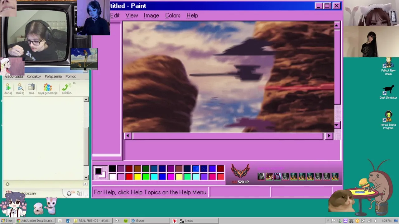Toggle the speaker mute icon in Gadu-Gadu
399x224 pixels.
click(x=79, y=194)
